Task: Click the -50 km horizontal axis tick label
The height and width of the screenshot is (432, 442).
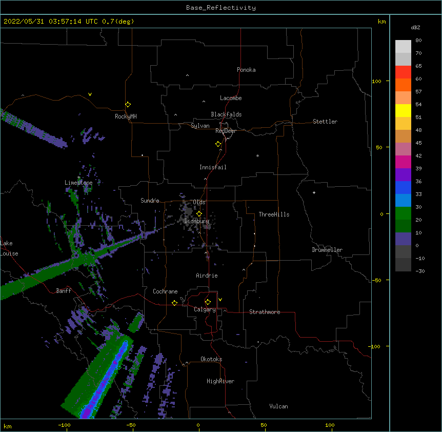Action: (x=131, y=425)
